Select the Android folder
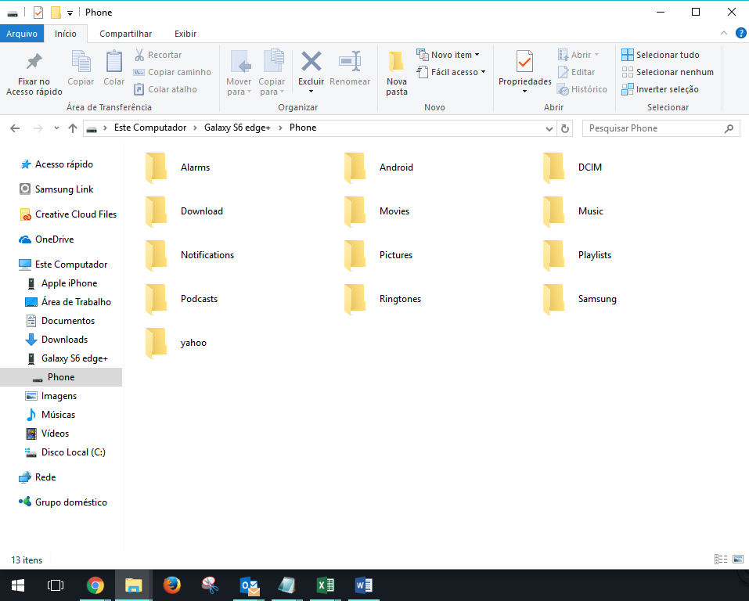The height and width of the screenshot is (601, 749). click(x=378, y=167)
